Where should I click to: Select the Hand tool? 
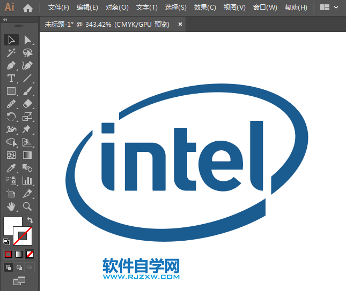coord(11,206)
